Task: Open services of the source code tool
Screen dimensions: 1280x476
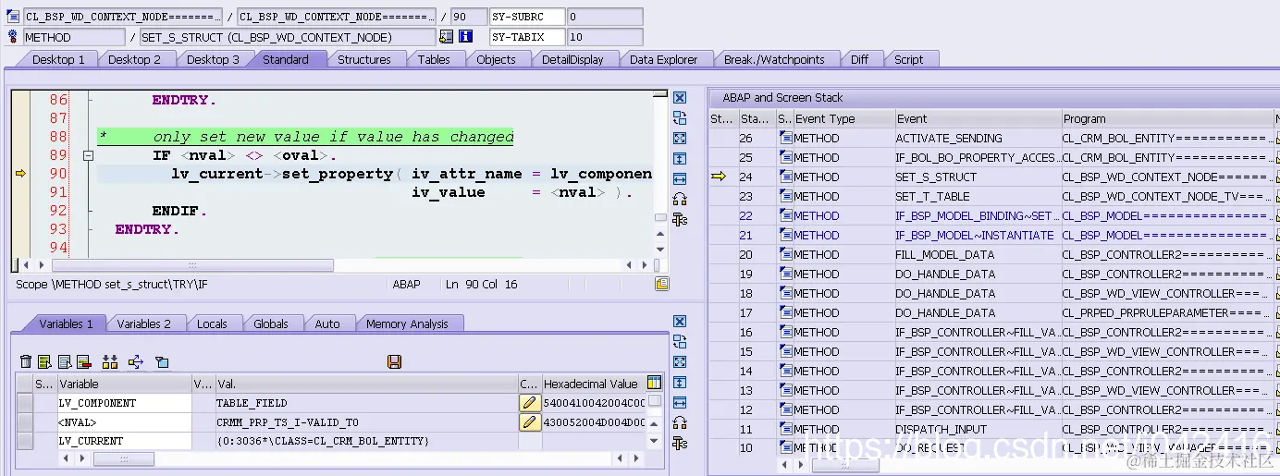Action: (x=680, y=199)
